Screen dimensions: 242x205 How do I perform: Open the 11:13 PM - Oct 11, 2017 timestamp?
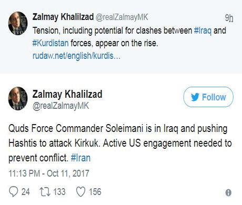pyautogui.click(x=49, y=173)
